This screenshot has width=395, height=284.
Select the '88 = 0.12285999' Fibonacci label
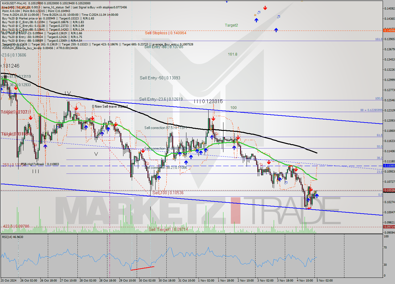tap(371, 110)
